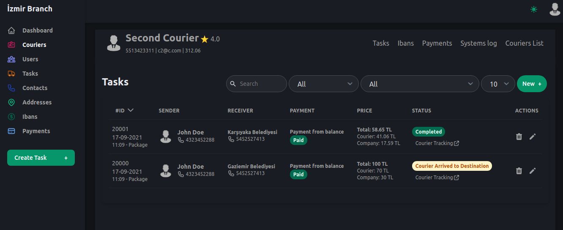This screenshot has width=563, height=230.
Task: Click the Dashboard home icon in sidebar
Action: 11,30
